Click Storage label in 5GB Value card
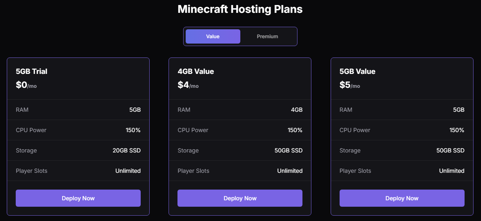Viewport: 481px width, 221px height. point(350,150)
